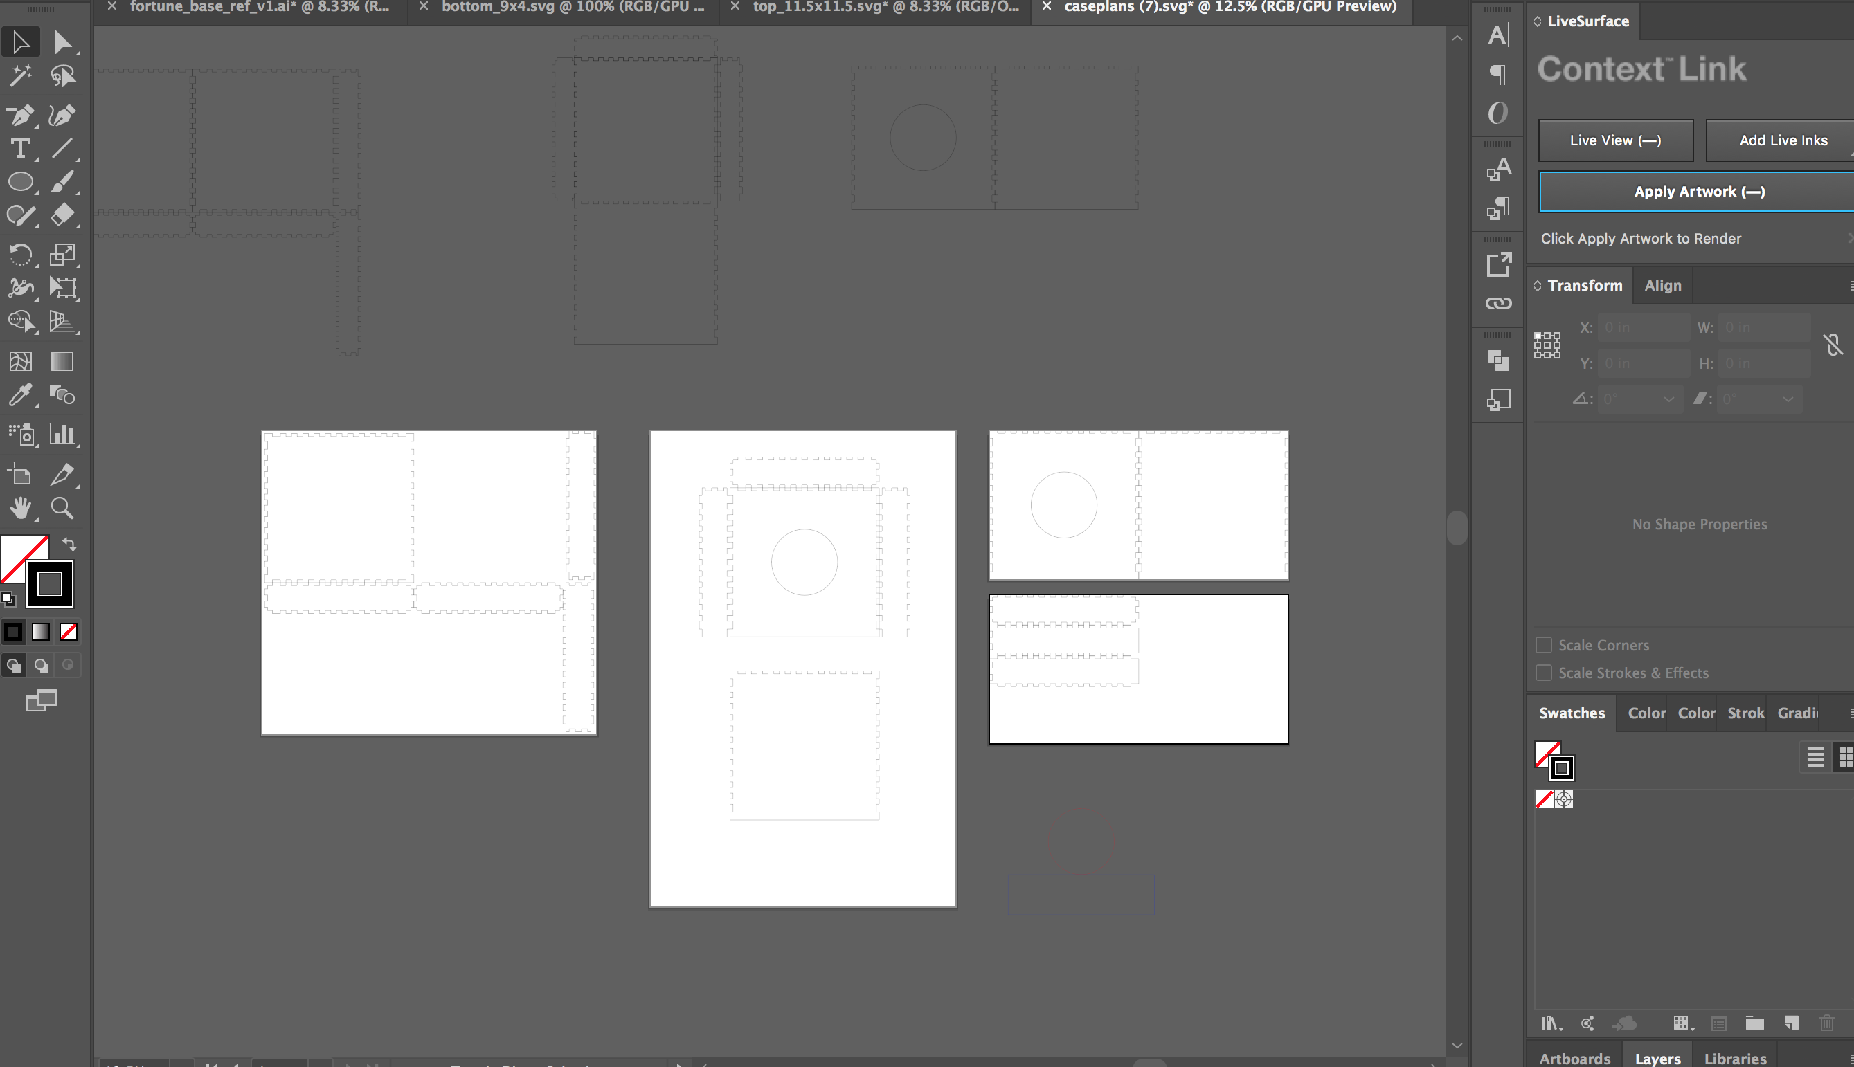Viewport: 1854px width, 1067px height.
Task: Select the Type tool
Action: (20, 149)
